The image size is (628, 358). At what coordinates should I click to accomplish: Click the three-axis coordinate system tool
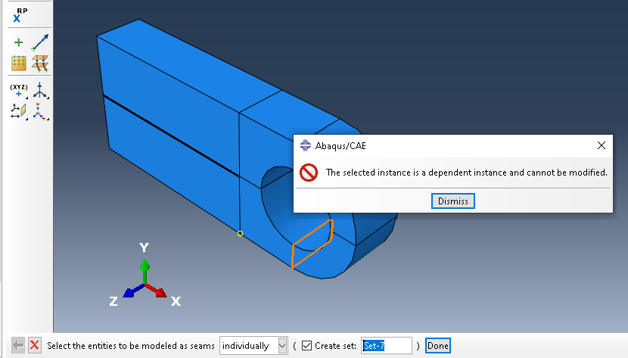pyautogui.click(x=40, y=91)
